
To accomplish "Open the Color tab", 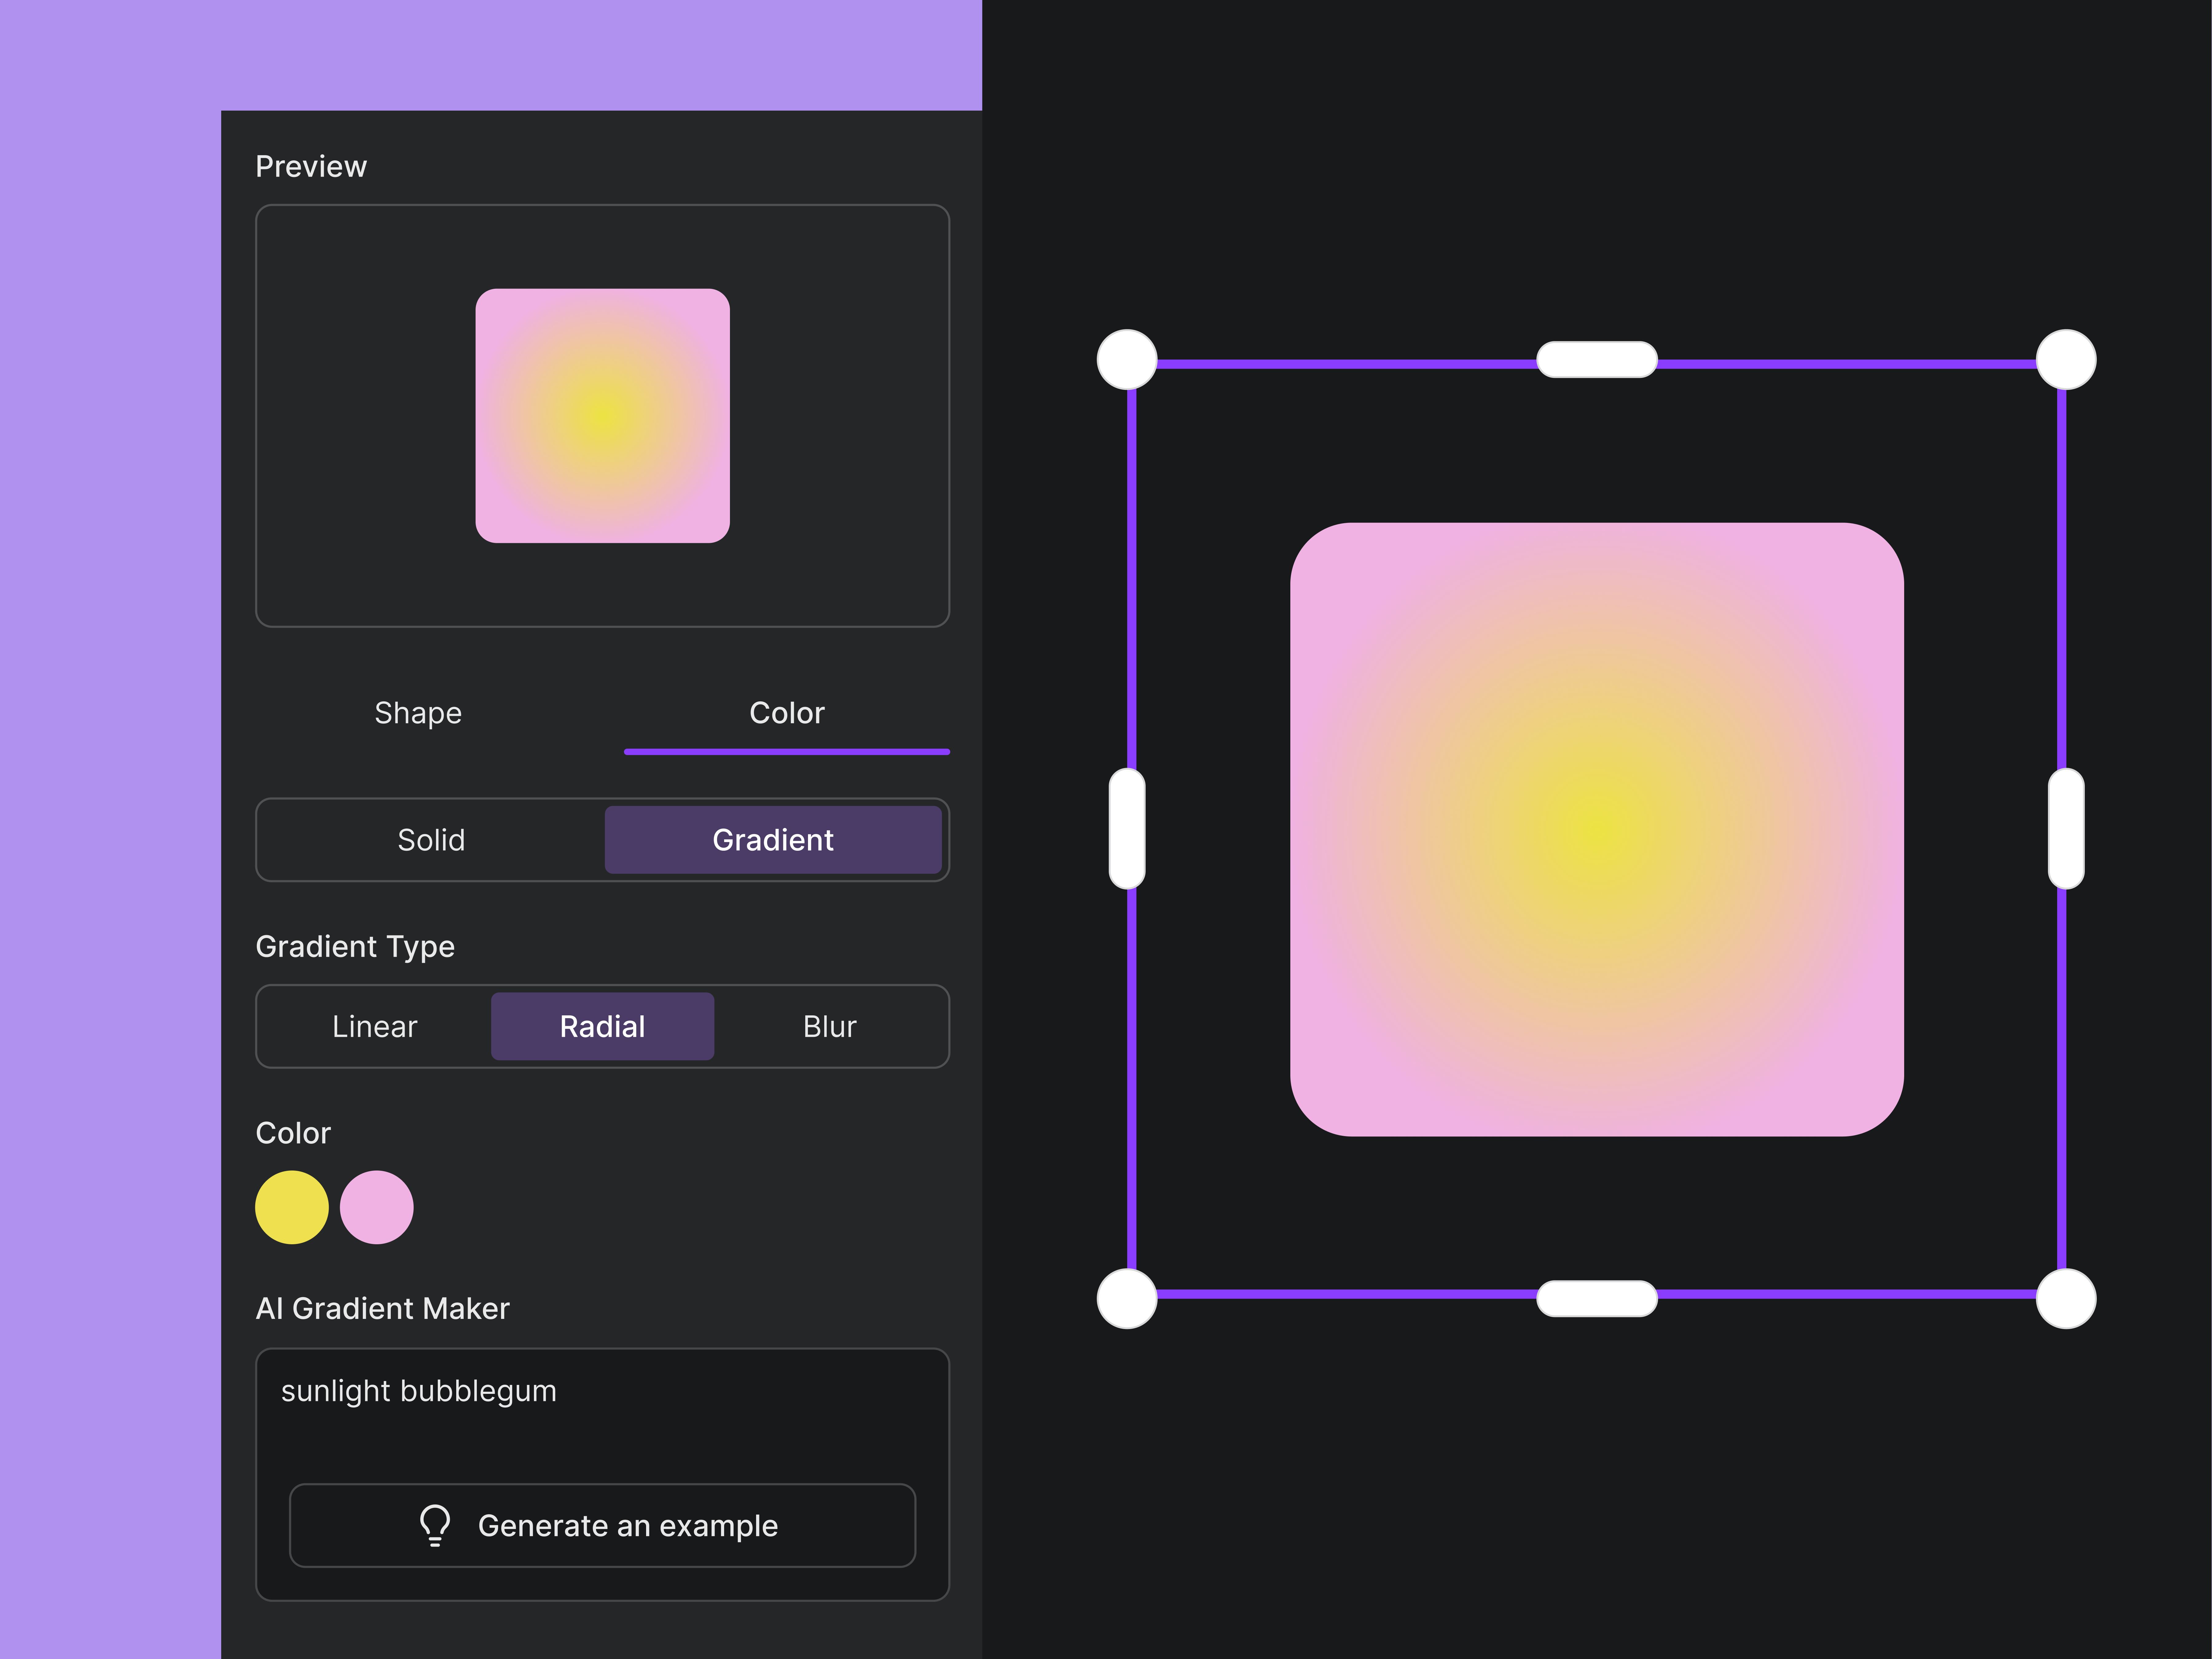I will (787, 713).
